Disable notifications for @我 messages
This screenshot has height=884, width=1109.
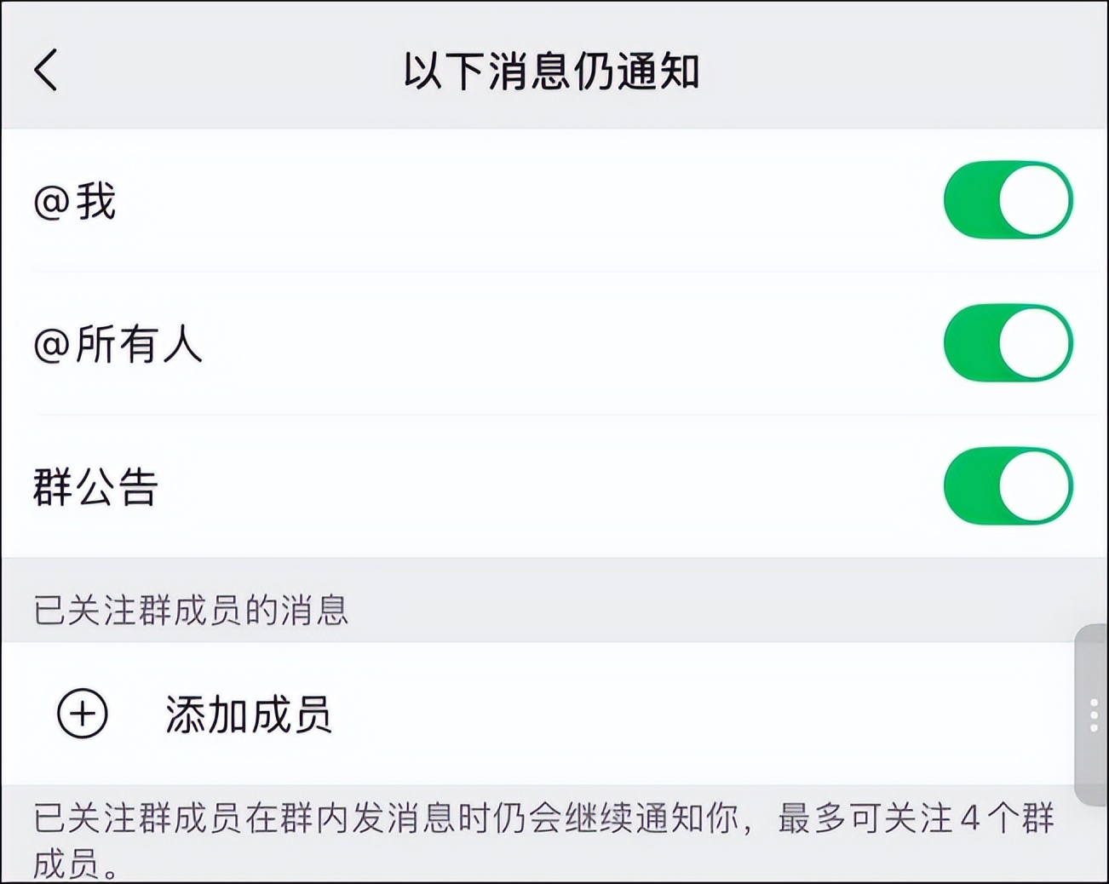tap(1008, 198)
